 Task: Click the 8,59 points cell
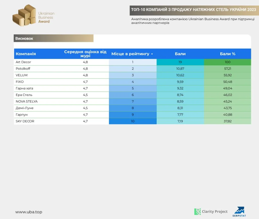click(x=180, y=101)
